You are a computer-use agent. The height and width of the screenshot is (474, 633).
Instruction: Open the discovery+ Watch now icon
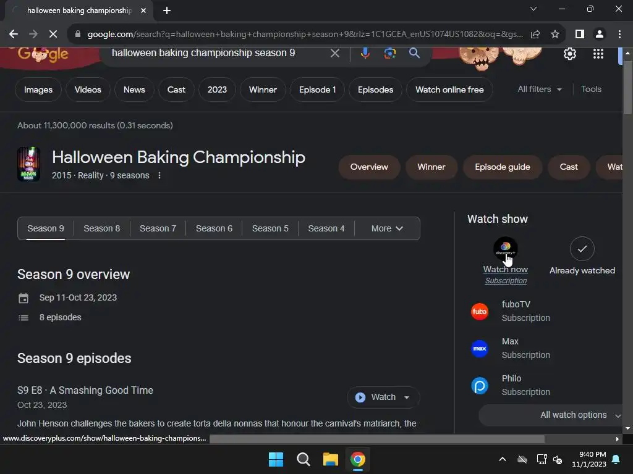tap(506, 249)
